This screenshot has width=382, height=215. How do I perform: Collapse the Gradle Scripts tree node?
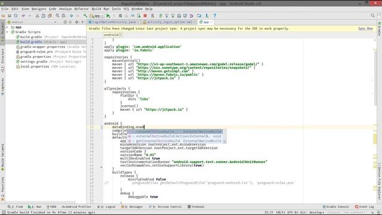click(x=7, y=32)
